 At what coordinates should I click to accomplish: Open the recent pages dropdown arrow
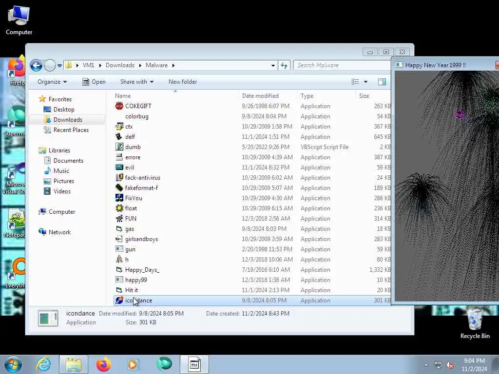point(59,66)
